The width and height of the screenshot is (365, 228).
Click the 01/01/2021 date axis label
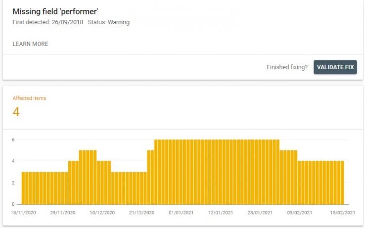[x=181, y=213]
